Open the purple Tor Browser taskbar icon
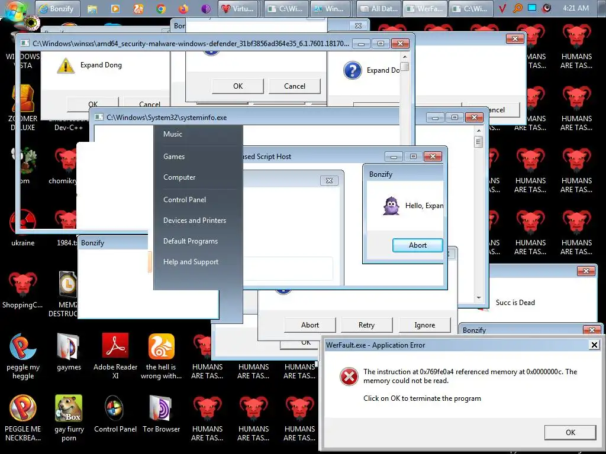This screenshot has height=454, width=606. (x=206, y=8)
